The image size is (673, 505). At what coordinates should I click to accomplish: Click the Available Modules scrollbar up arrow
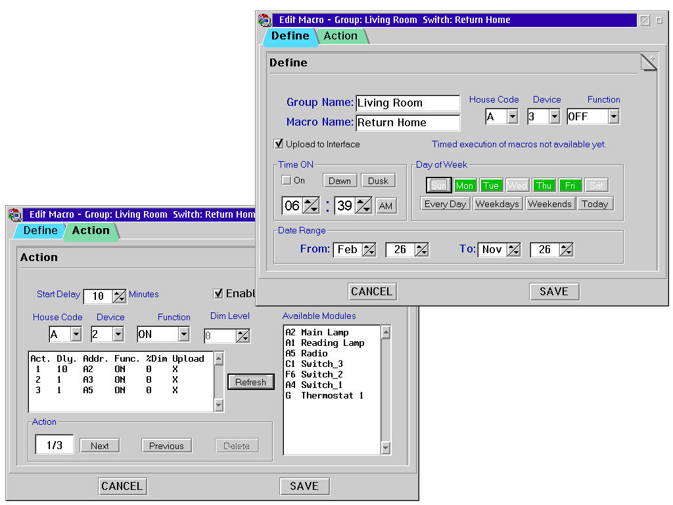pyautogui.click(x=385, y=332)
